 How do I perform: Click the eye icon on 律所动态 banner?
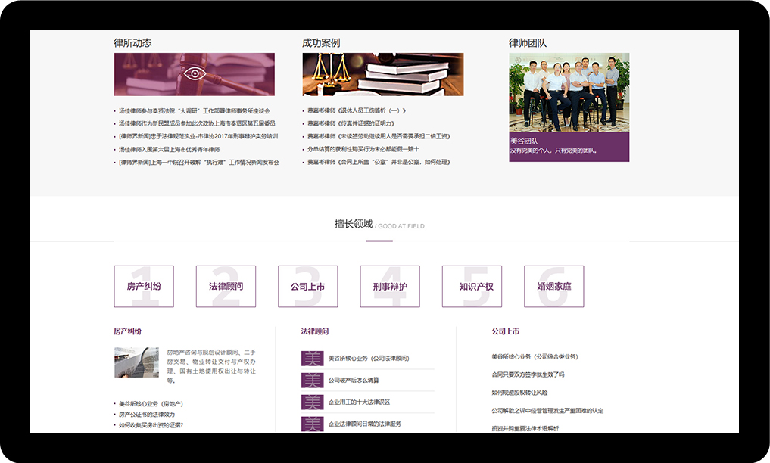pyautogui.click(x=195, y=74)
